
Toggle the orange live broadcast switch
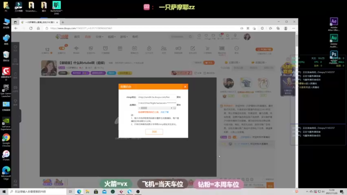tap(62, 48)
